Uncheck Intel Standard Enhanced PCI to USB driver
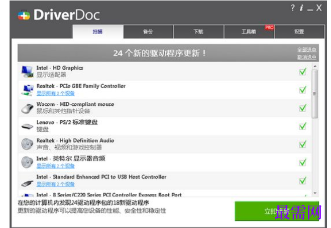331x228 pixels. point(303,180)
